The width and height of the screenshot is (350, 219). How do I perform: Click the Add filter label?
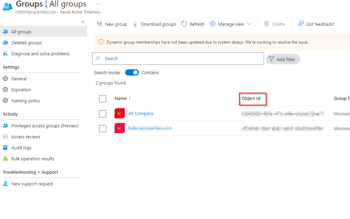(286, 59)
